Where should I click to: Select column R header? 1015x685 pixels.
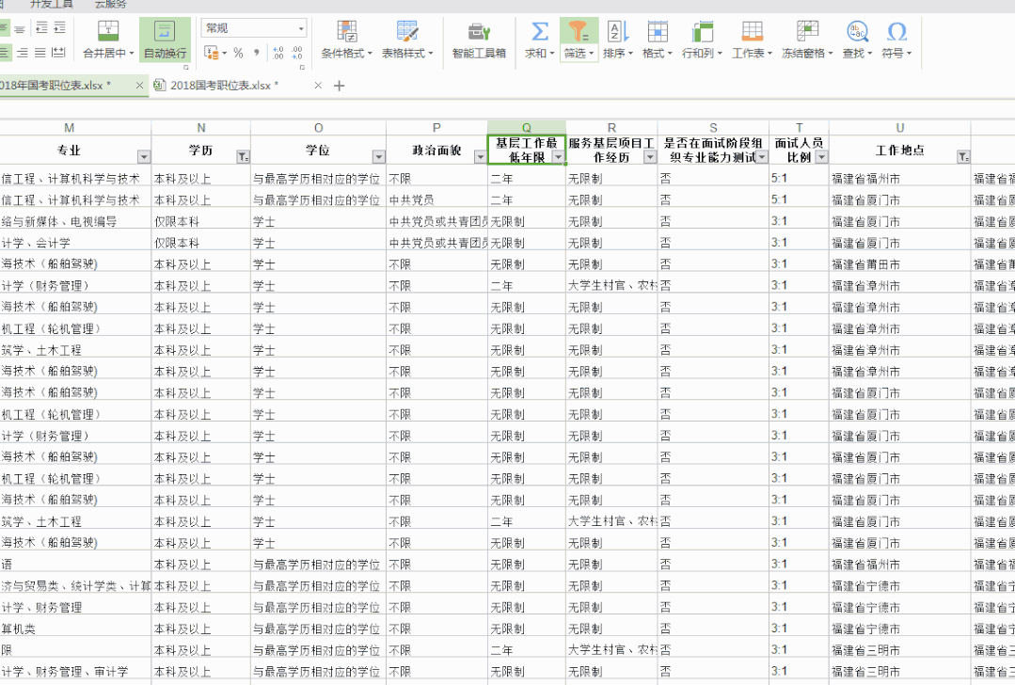[611, 128]
